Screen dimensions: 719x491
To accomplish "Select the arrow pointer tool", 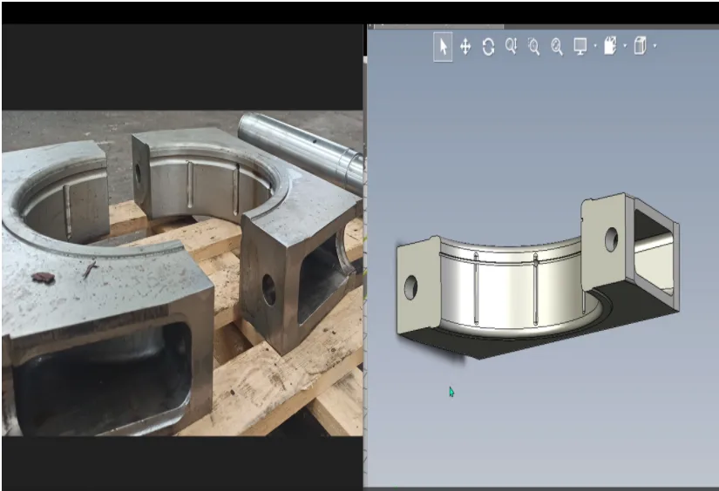I will tap(443, 47).
